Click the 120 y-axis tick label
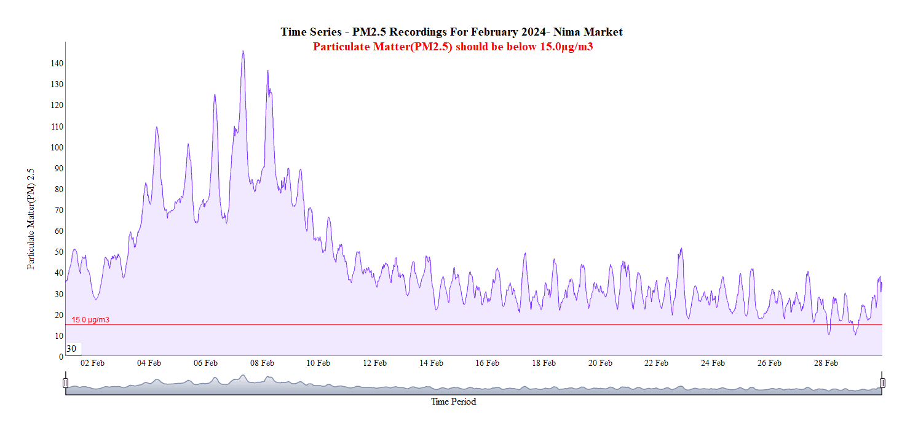The image size is (910, 431). coord(57,106)
